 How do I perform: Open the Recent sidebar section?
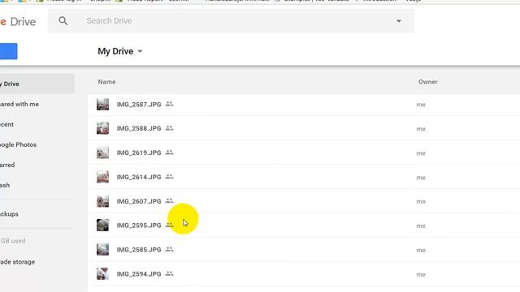point(7,124)
